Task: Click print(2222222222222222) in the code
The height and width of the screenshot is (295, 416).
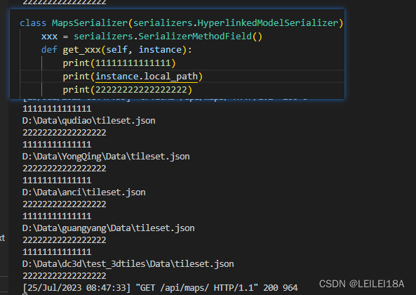Action: tap(128, 90)
